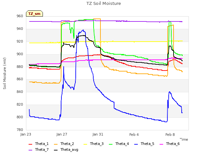
Task: Click the red Theta_1 legend color marker
Action: tap(31, 144)
